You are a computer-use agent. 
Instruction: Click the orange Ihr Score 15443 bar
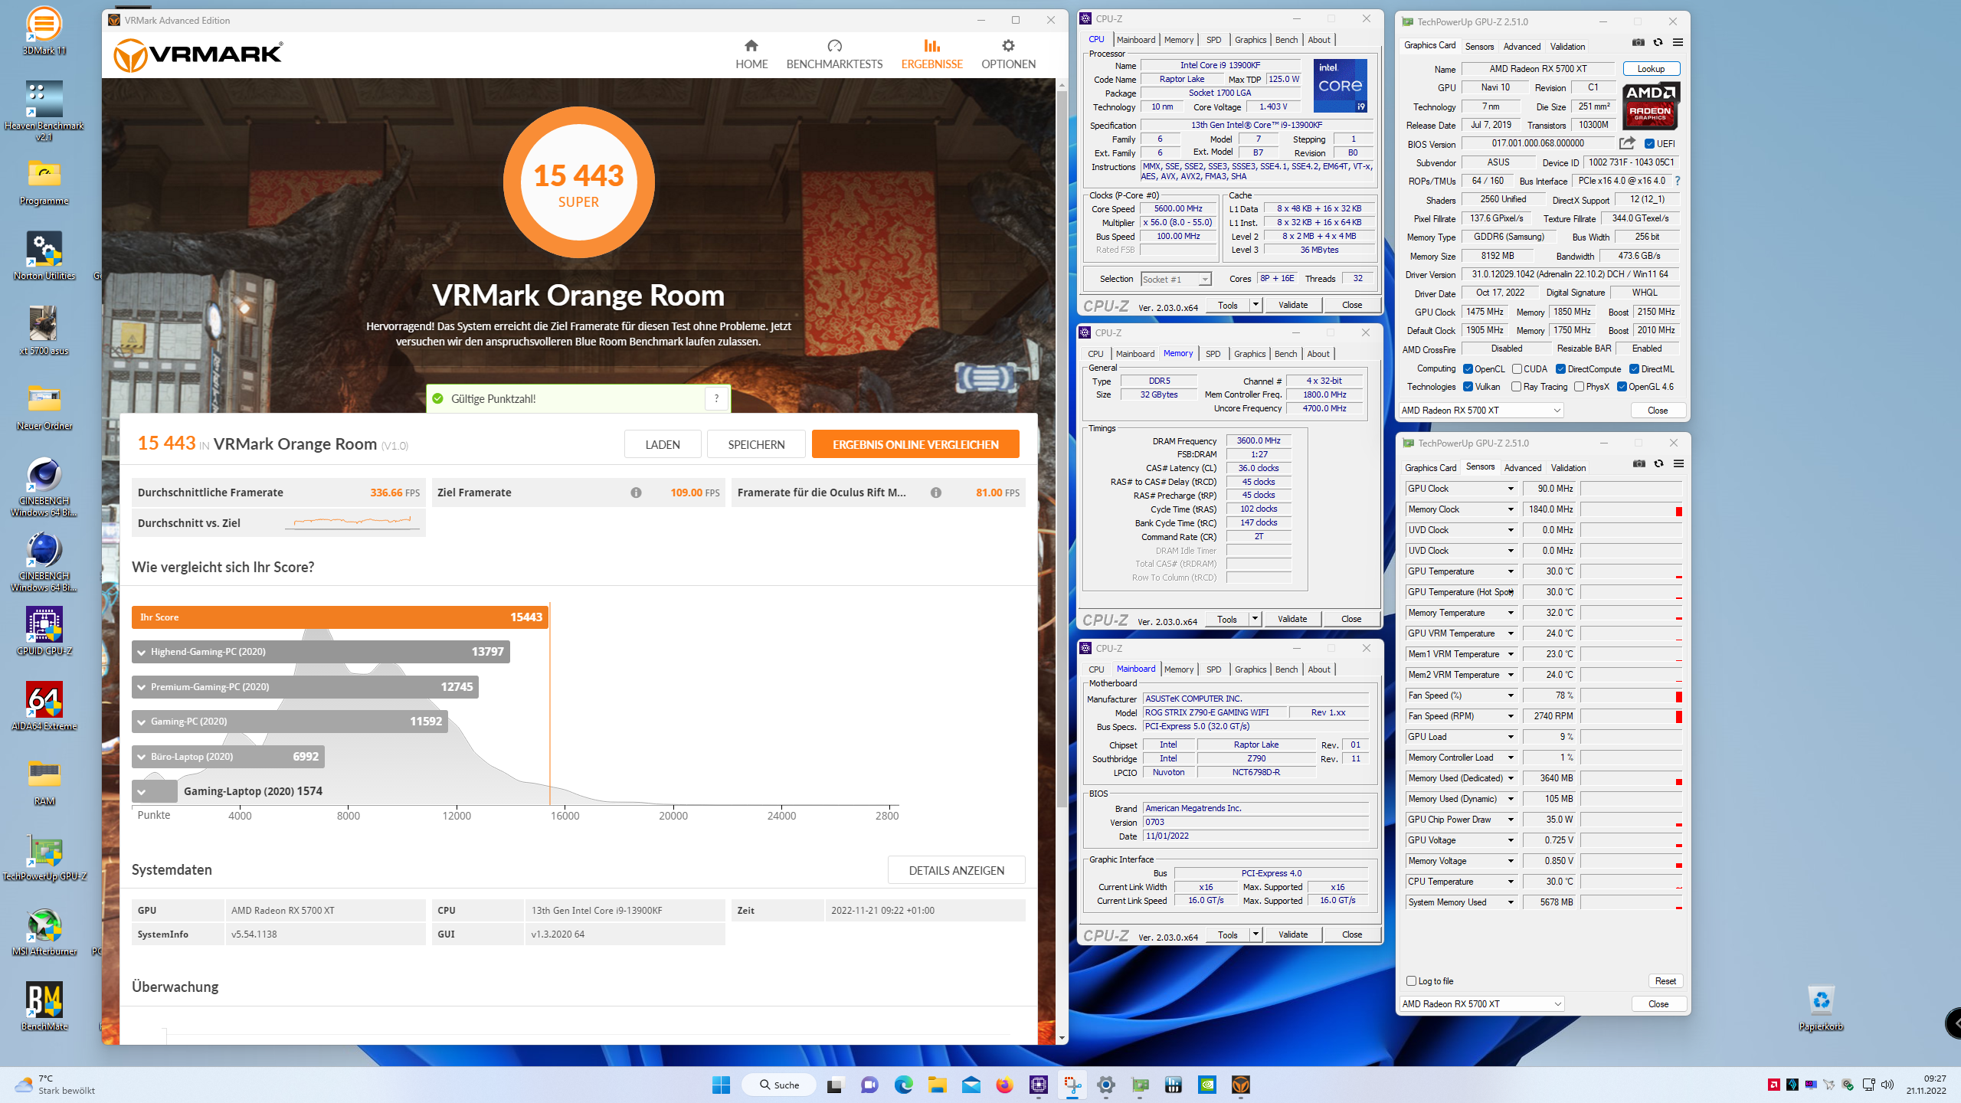tap(340, 617)
